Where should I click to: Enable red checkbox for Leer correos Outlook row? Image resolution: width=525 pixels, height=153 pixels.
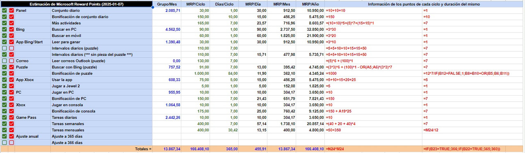[x=11, y=61]
